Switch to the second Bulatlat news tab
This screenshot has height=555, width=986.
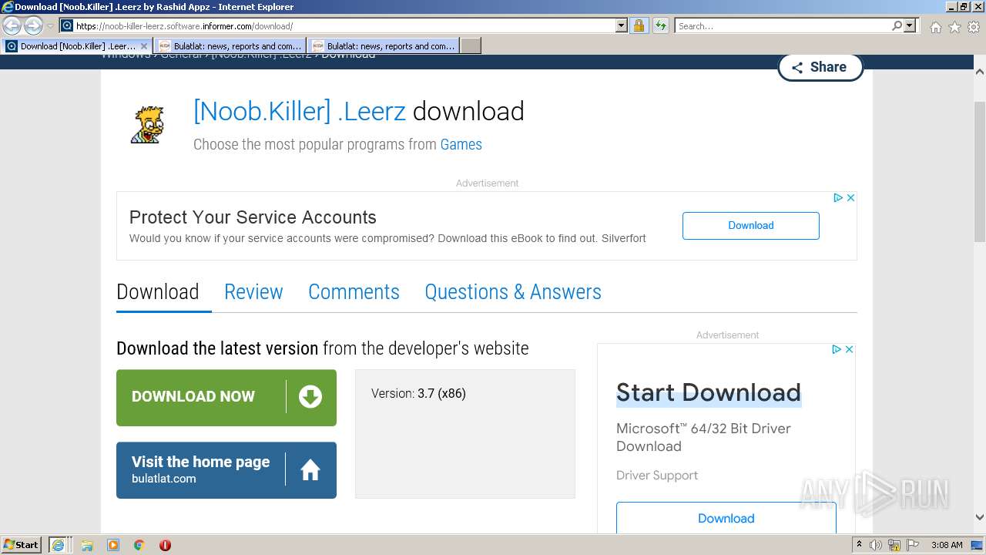click(x=383, y=46)
